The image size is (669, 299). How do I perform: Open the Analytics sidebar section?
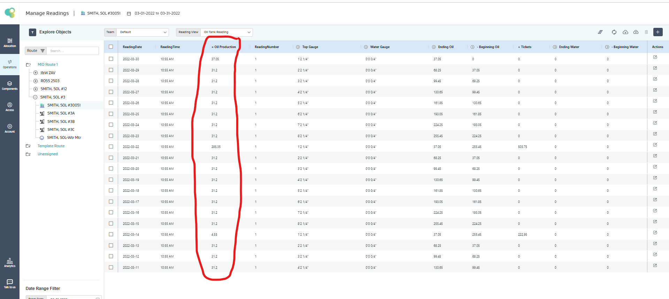(10, 262)
